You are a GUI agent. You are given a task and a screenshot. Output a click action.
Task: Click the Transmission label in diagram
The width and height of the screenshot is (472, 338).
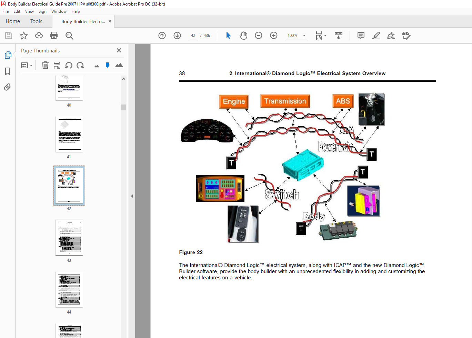[x=285, y=101]
